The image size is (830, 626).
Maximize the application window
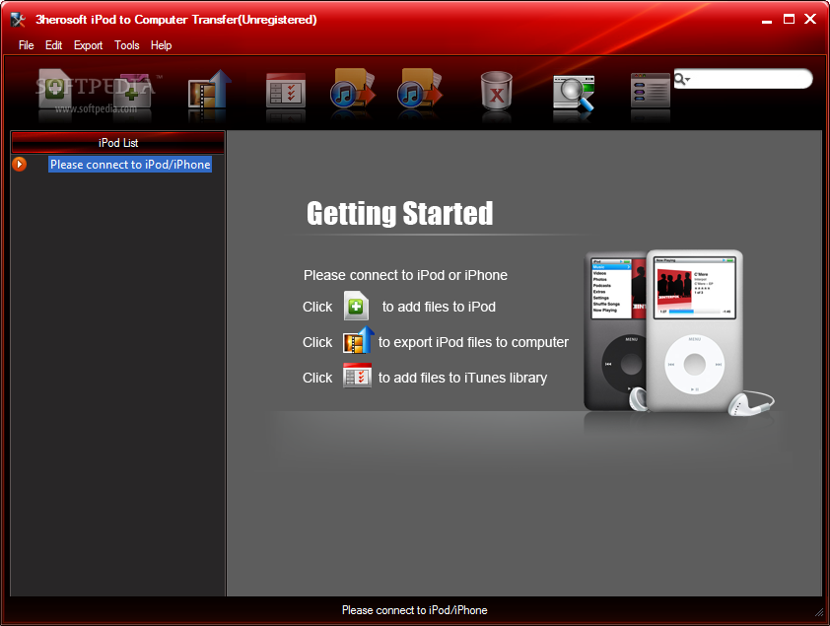(789, 19)
